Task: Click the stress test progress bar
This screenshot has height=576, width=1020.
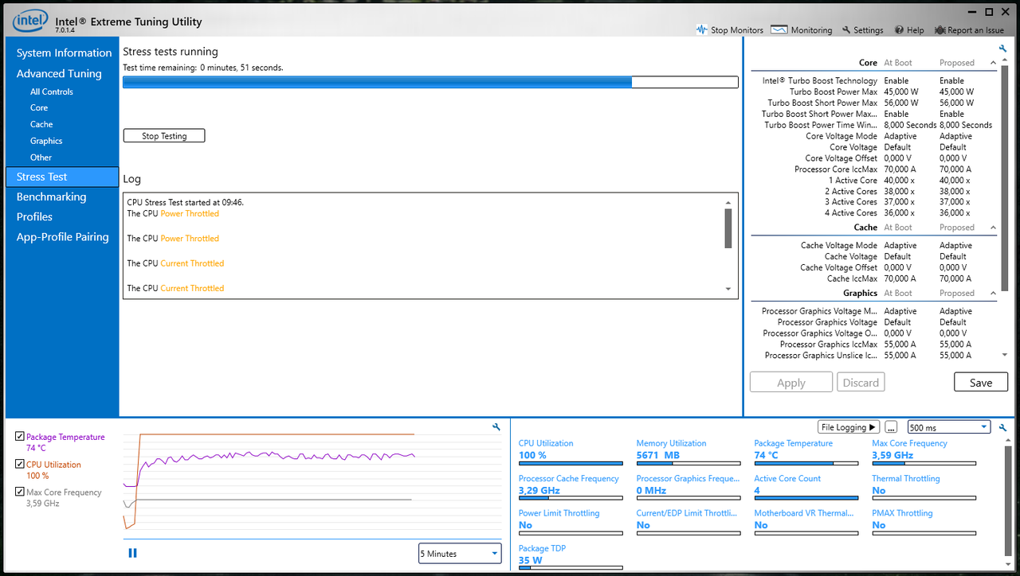Action: 430,82
